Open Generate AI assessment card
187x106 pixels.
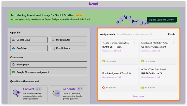click(68, 94)
